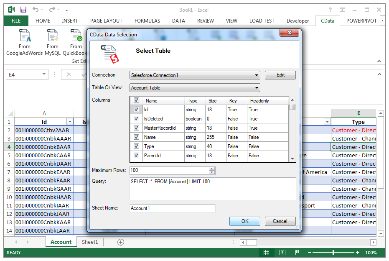Image resolution: width=389 pixels, height=261 pixels.
Task: Open the Ribbon Display Options icon
Action: (342, 10)
